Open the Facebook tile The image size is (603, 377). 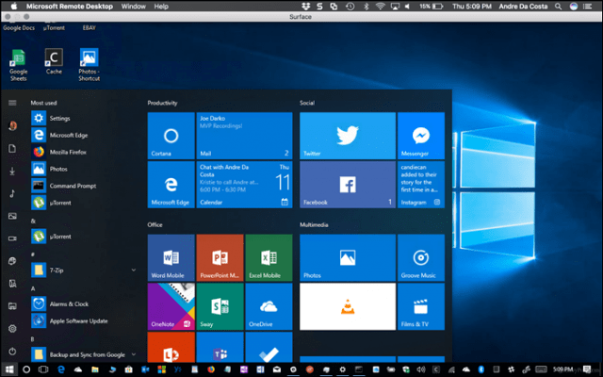[348, 185]
